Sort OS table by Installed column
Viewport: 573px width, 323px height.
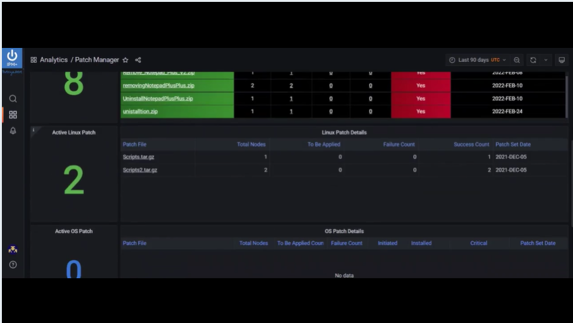coord(421,243)
